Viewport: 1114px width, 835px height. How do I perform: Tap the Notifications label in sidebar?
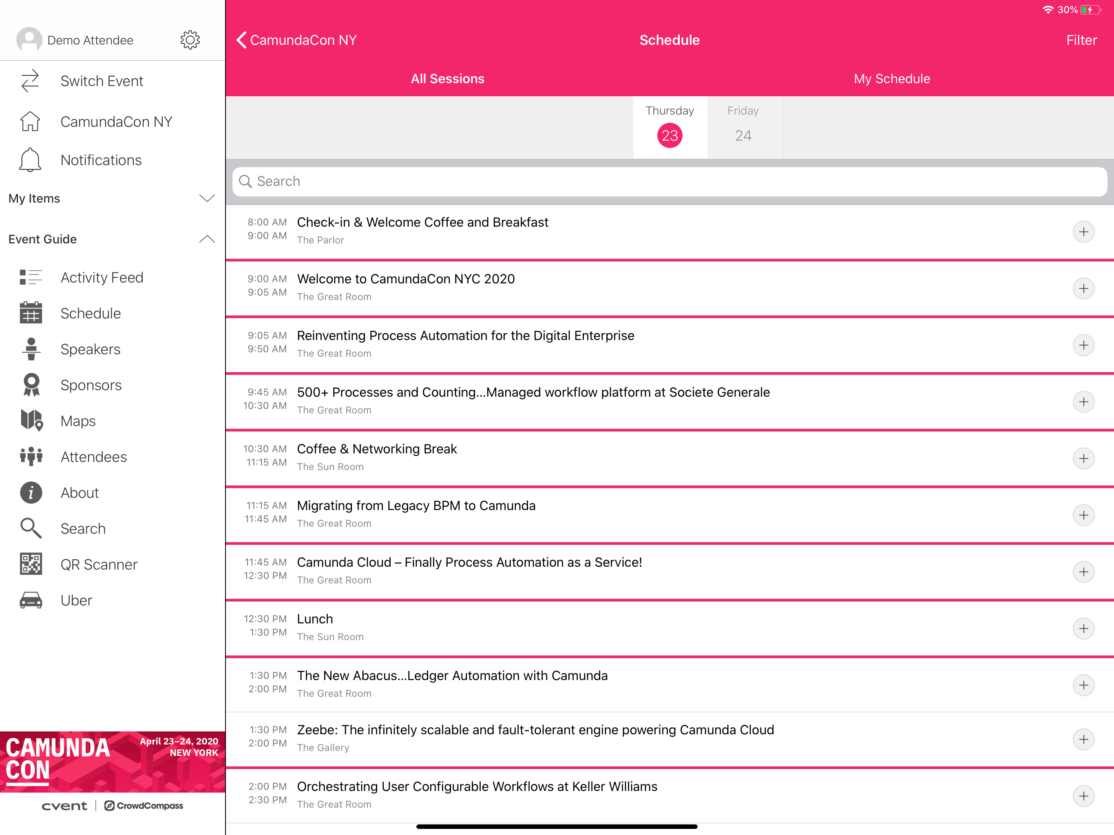(x=101, y=160)
